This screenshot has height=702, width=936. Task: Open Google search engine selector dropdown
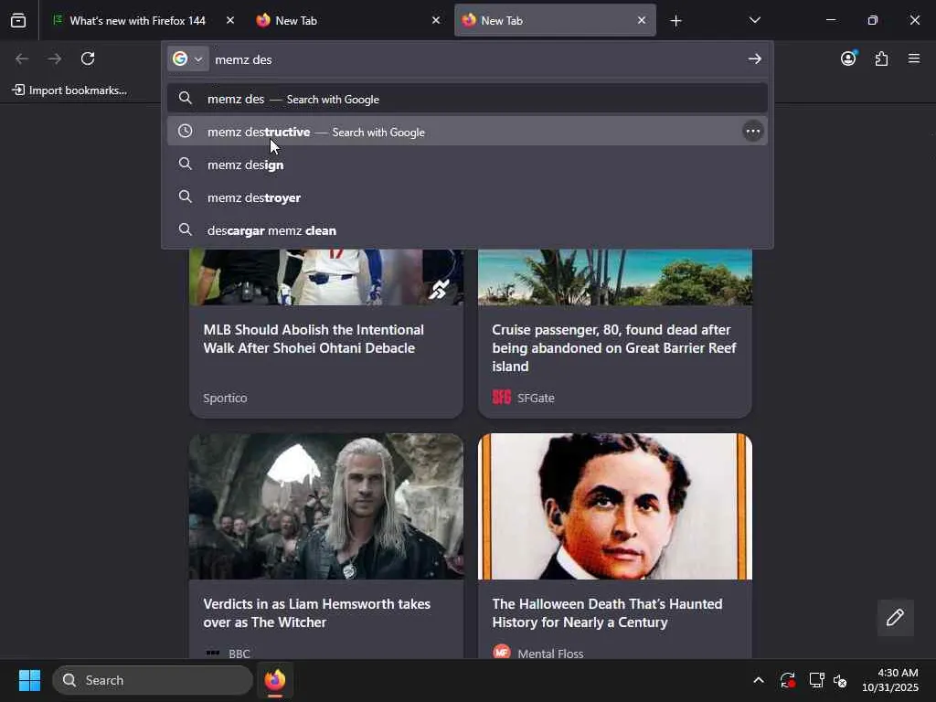pyautogui.click(x=187, y=58)
